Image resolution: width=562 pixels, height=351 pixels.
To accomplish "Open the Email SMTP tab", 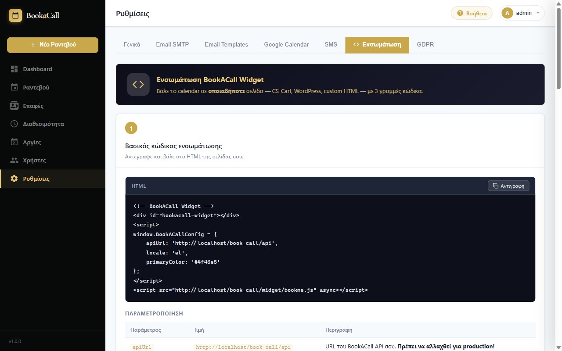I will point(173,45).
